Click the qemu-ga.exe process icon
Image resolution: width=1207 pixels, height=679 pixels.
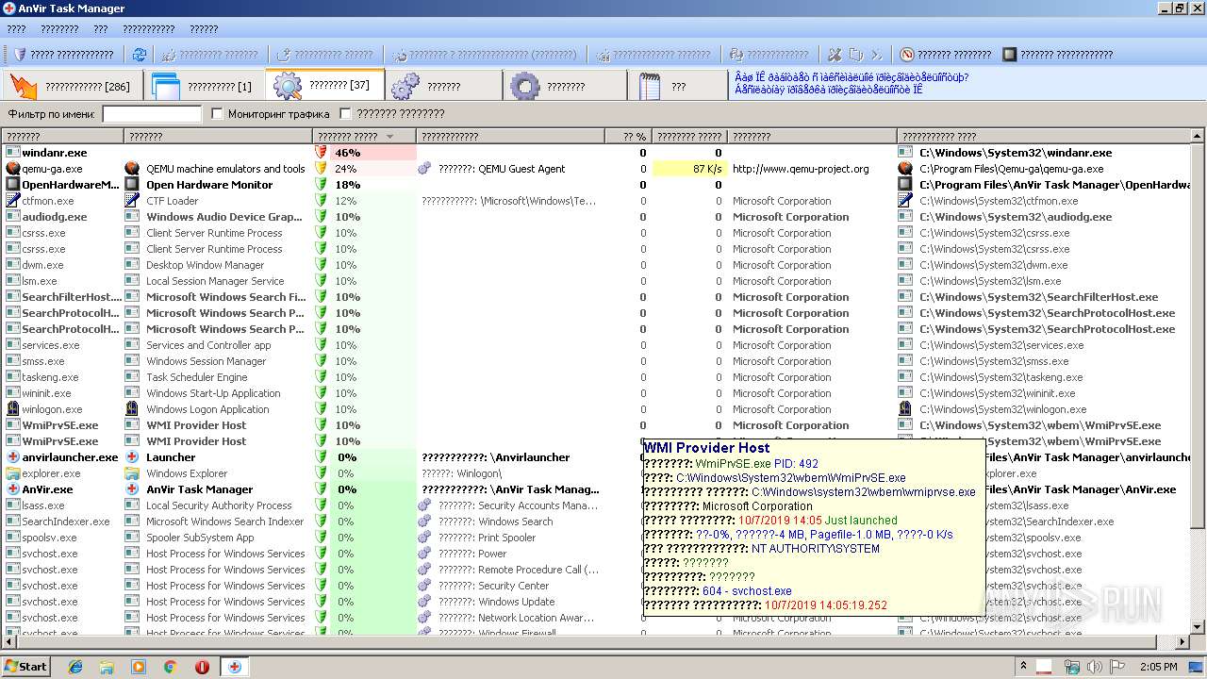13,169
